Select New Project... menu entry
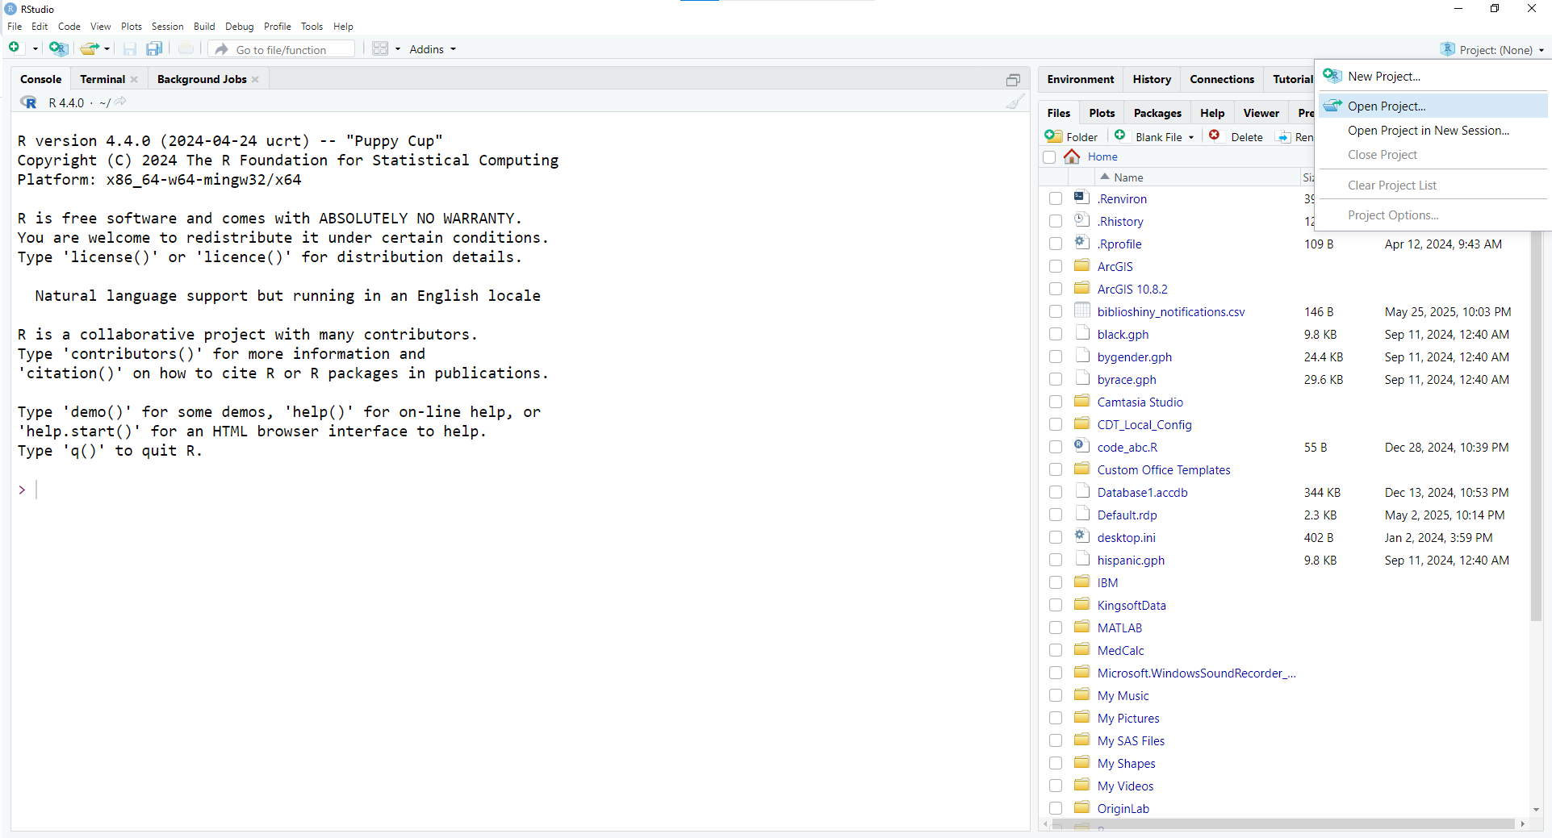The image size is (1552, 838). pyautogui.click(x=1433, y=77)
